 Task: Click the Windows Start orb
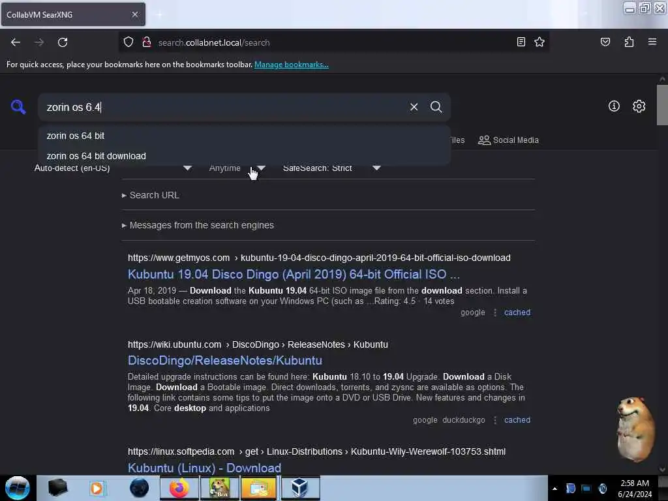tap(18, 488)
